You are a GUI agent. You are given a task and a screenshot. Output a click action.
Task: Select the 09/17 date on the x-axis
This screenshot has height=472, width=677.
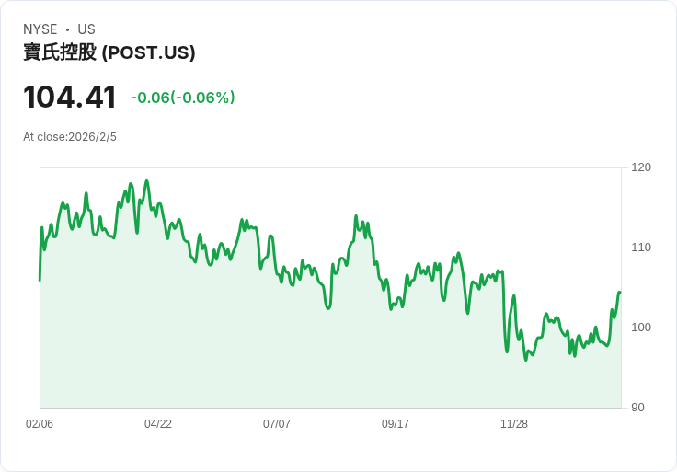click(x=396, y=424)
